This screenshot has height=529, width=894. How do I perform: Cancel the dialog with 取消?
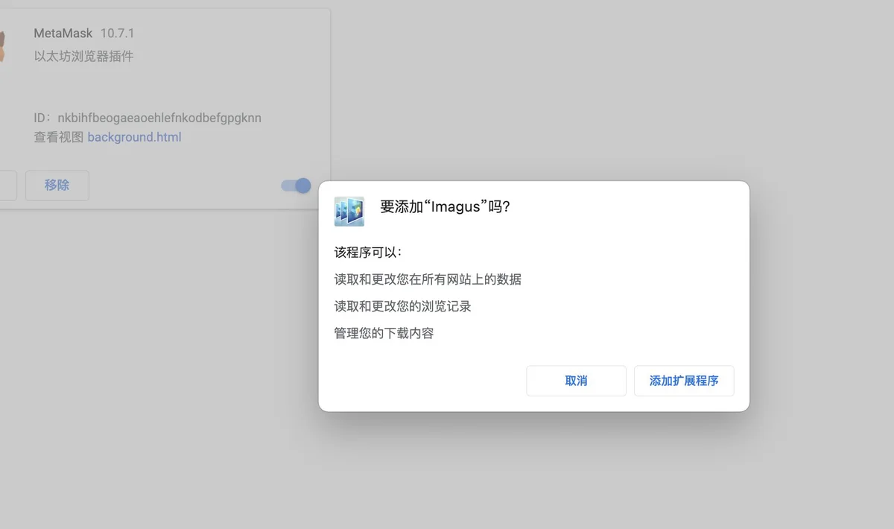pyautogui.click(x=576, y=381)
